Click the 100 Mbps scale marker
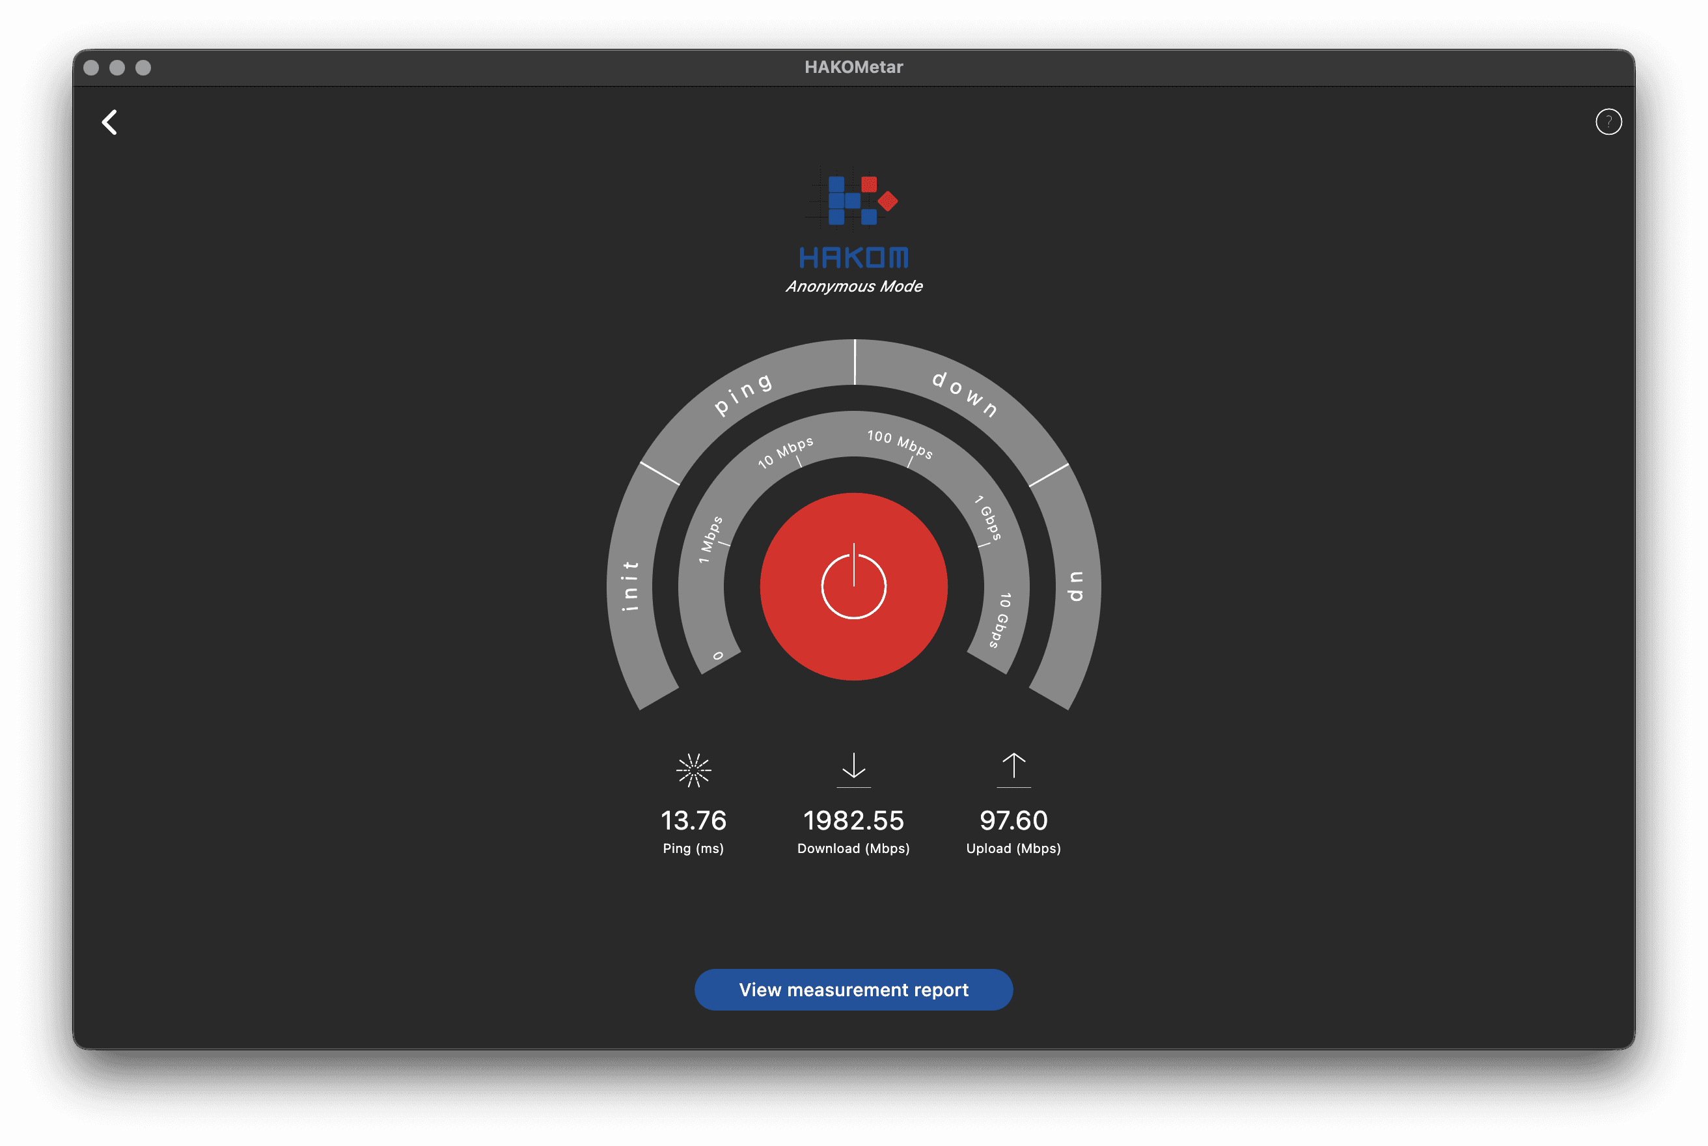This screenshot has width=1708, height=1146. (x=900, y=443)
